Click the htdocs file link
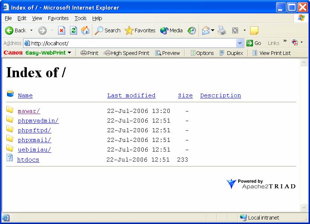The width and height of the screenshot is (310, 224). [28, 160]
